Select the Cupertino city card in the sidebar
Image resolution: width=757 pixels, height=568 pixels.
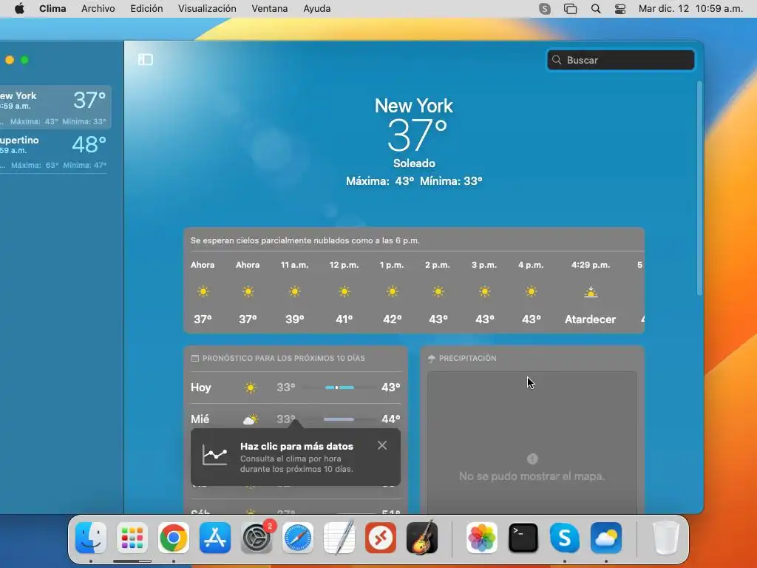click(53, 151)
